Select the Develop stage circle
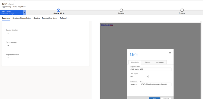 [x=121, y=10]
